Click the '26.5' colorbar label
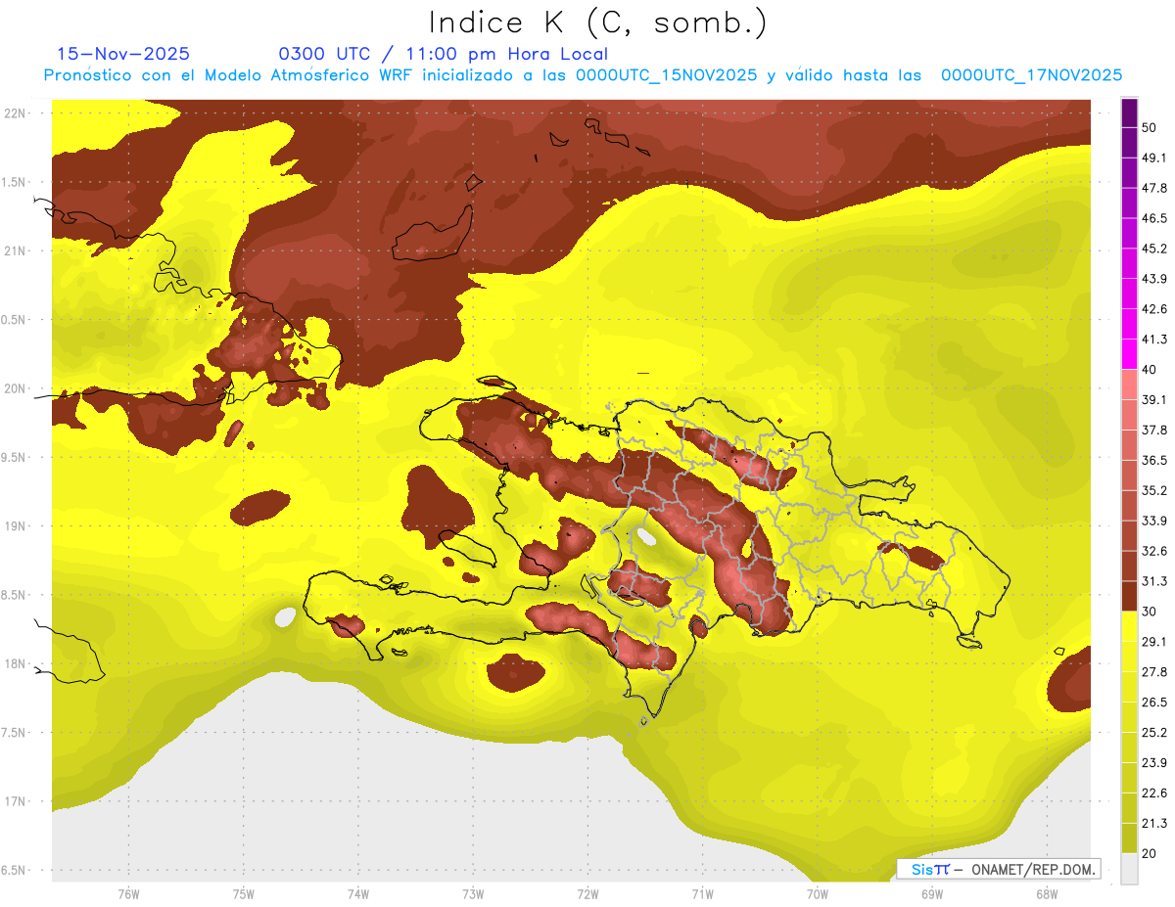Image resolution: width=1175 pixels, height=907 pixels. (1154, 703)
